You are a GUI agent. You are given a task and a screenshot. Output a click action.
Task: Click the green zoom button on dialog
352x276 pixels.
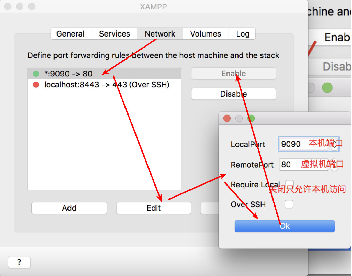[251, 118]
